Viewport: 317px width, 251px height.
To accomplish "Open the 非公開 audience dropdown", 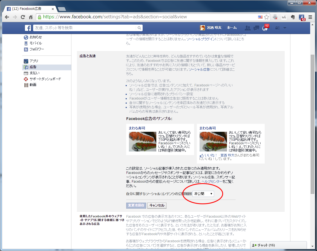I will coord(203,194).
